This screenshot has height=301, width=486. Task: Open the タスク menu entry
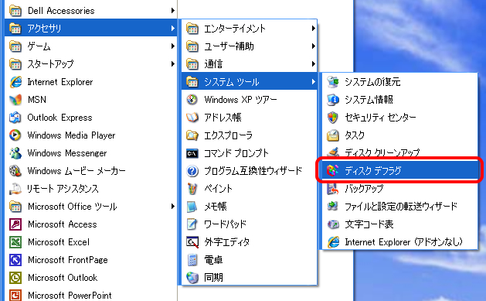pos(399,135)
